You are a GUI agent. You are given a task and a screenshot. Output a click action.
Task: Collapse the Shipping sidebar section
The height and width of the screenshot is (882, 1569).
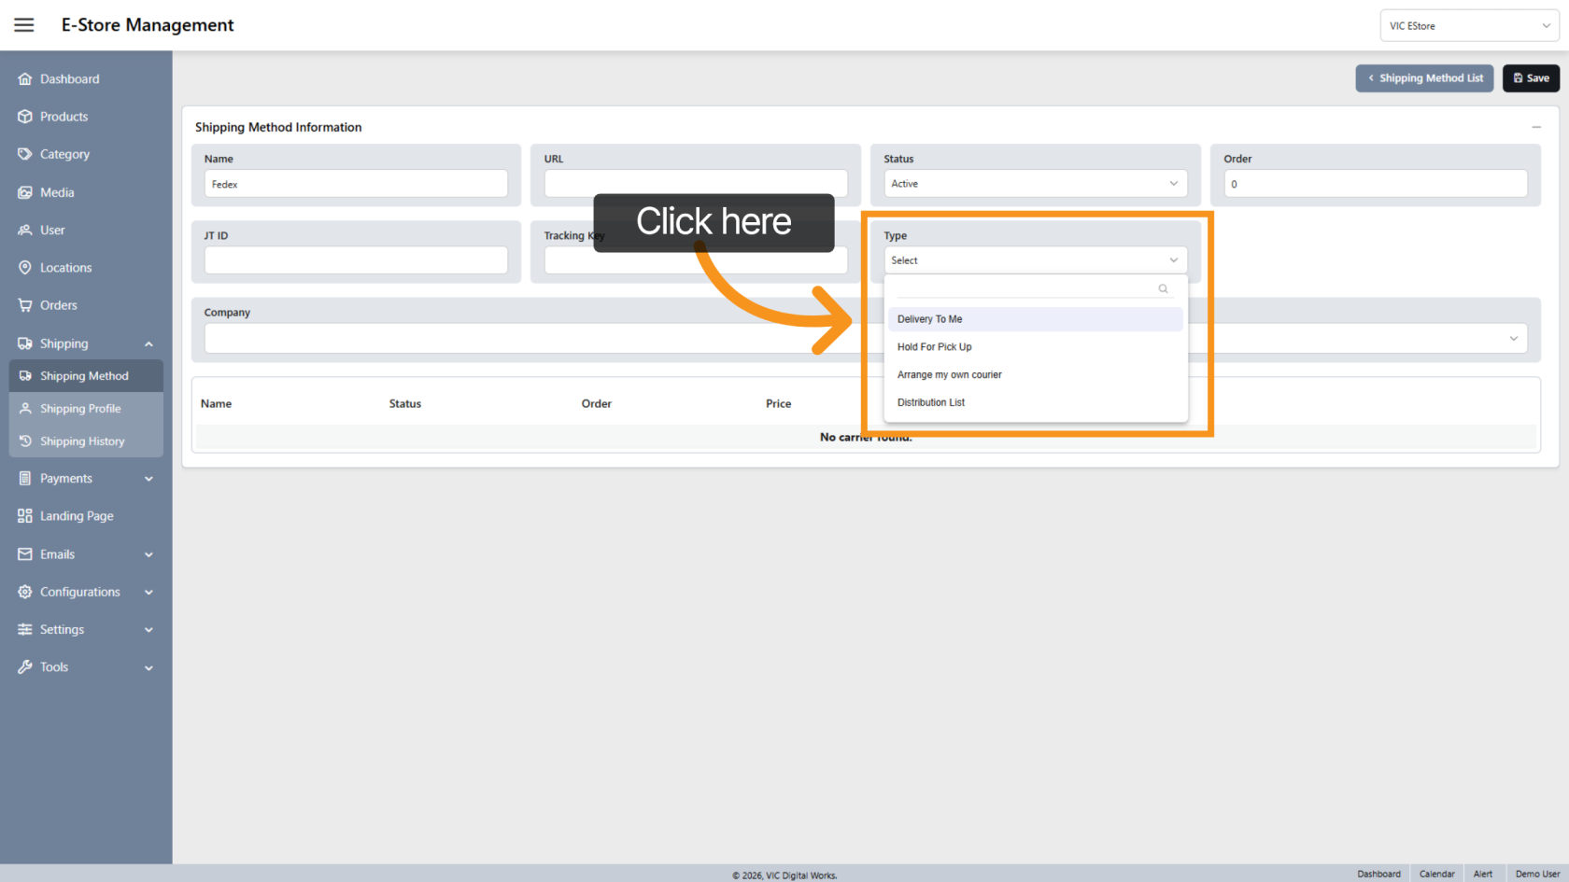(x=148, y=344)
